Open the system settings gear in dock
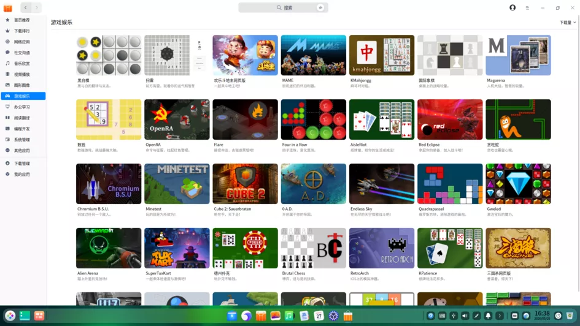The image size is (580, 326). coord(333,316)
